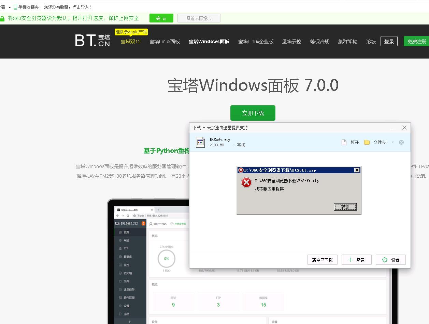Click 点击导入 favorites link
The width and height of the screenshot is (429, 324).
pyautogui.click(x=82, y=7)
